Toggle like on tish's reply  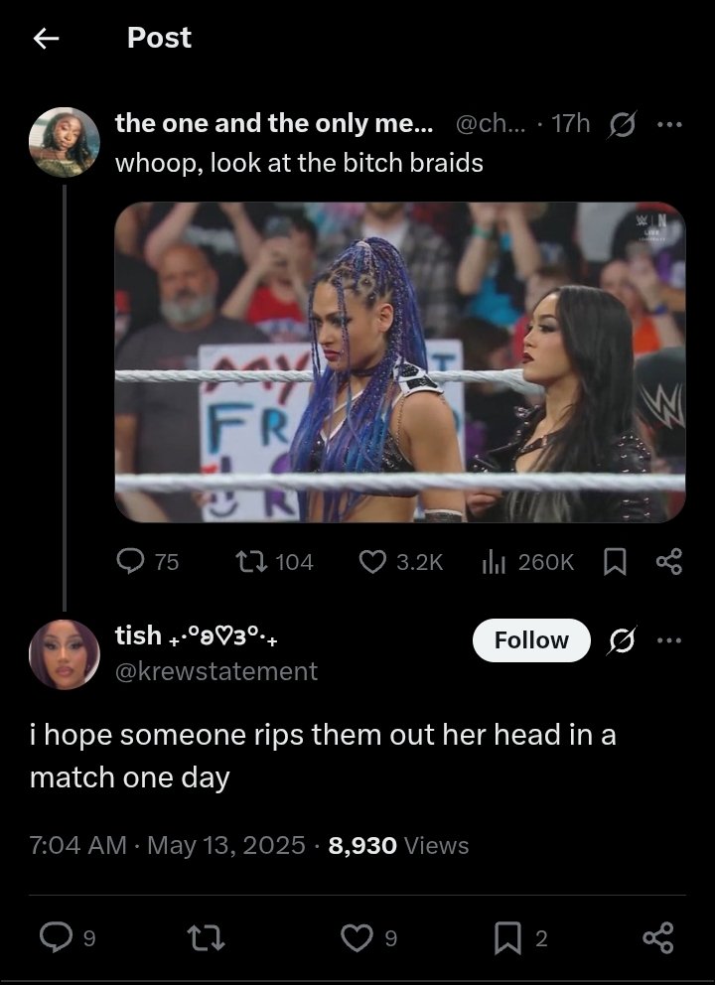368,938
